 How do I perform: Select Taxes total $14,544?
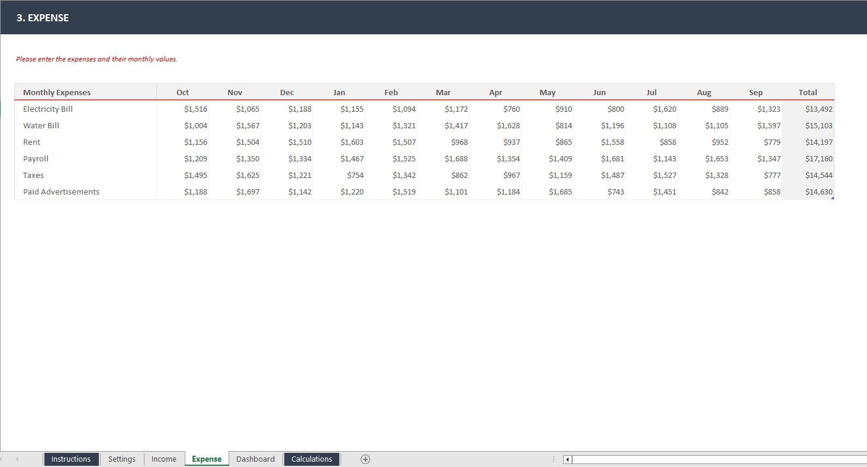808,175
